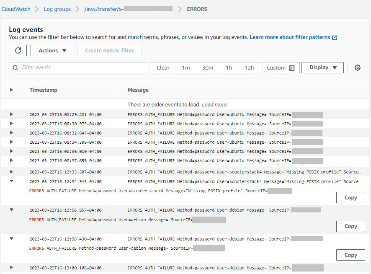Viewport: 371px width, 274px height.
Task: Collapse the expanded scooterstack4 POSIX profile event
Action: pyautogui.click(x=12, y=182)
